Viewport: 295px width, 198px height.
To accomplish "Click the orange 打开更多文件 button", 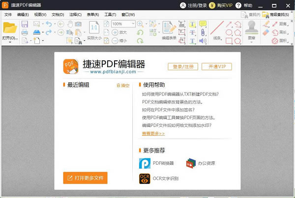I will [x=85, y=178].
